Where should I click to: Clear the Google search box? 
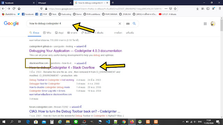120,24
